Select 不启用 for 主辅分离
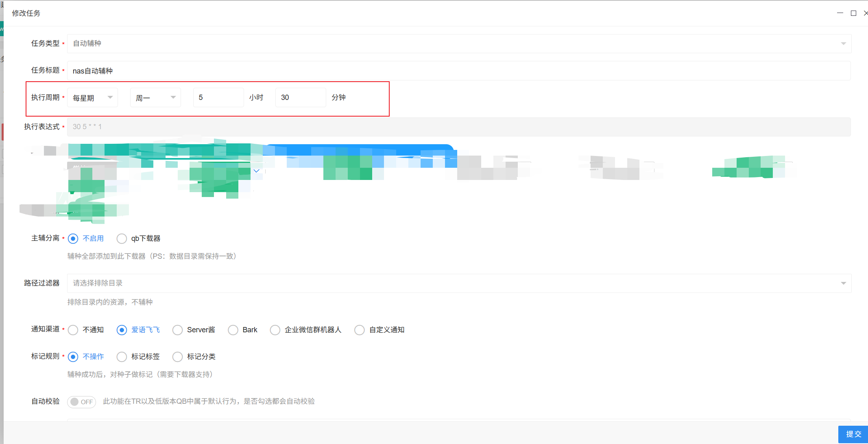 (x=73, y=238)
